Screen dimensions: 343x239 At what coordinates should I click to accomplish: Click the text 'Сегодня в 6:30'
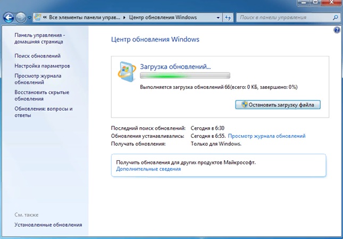[x=207, y=128]
